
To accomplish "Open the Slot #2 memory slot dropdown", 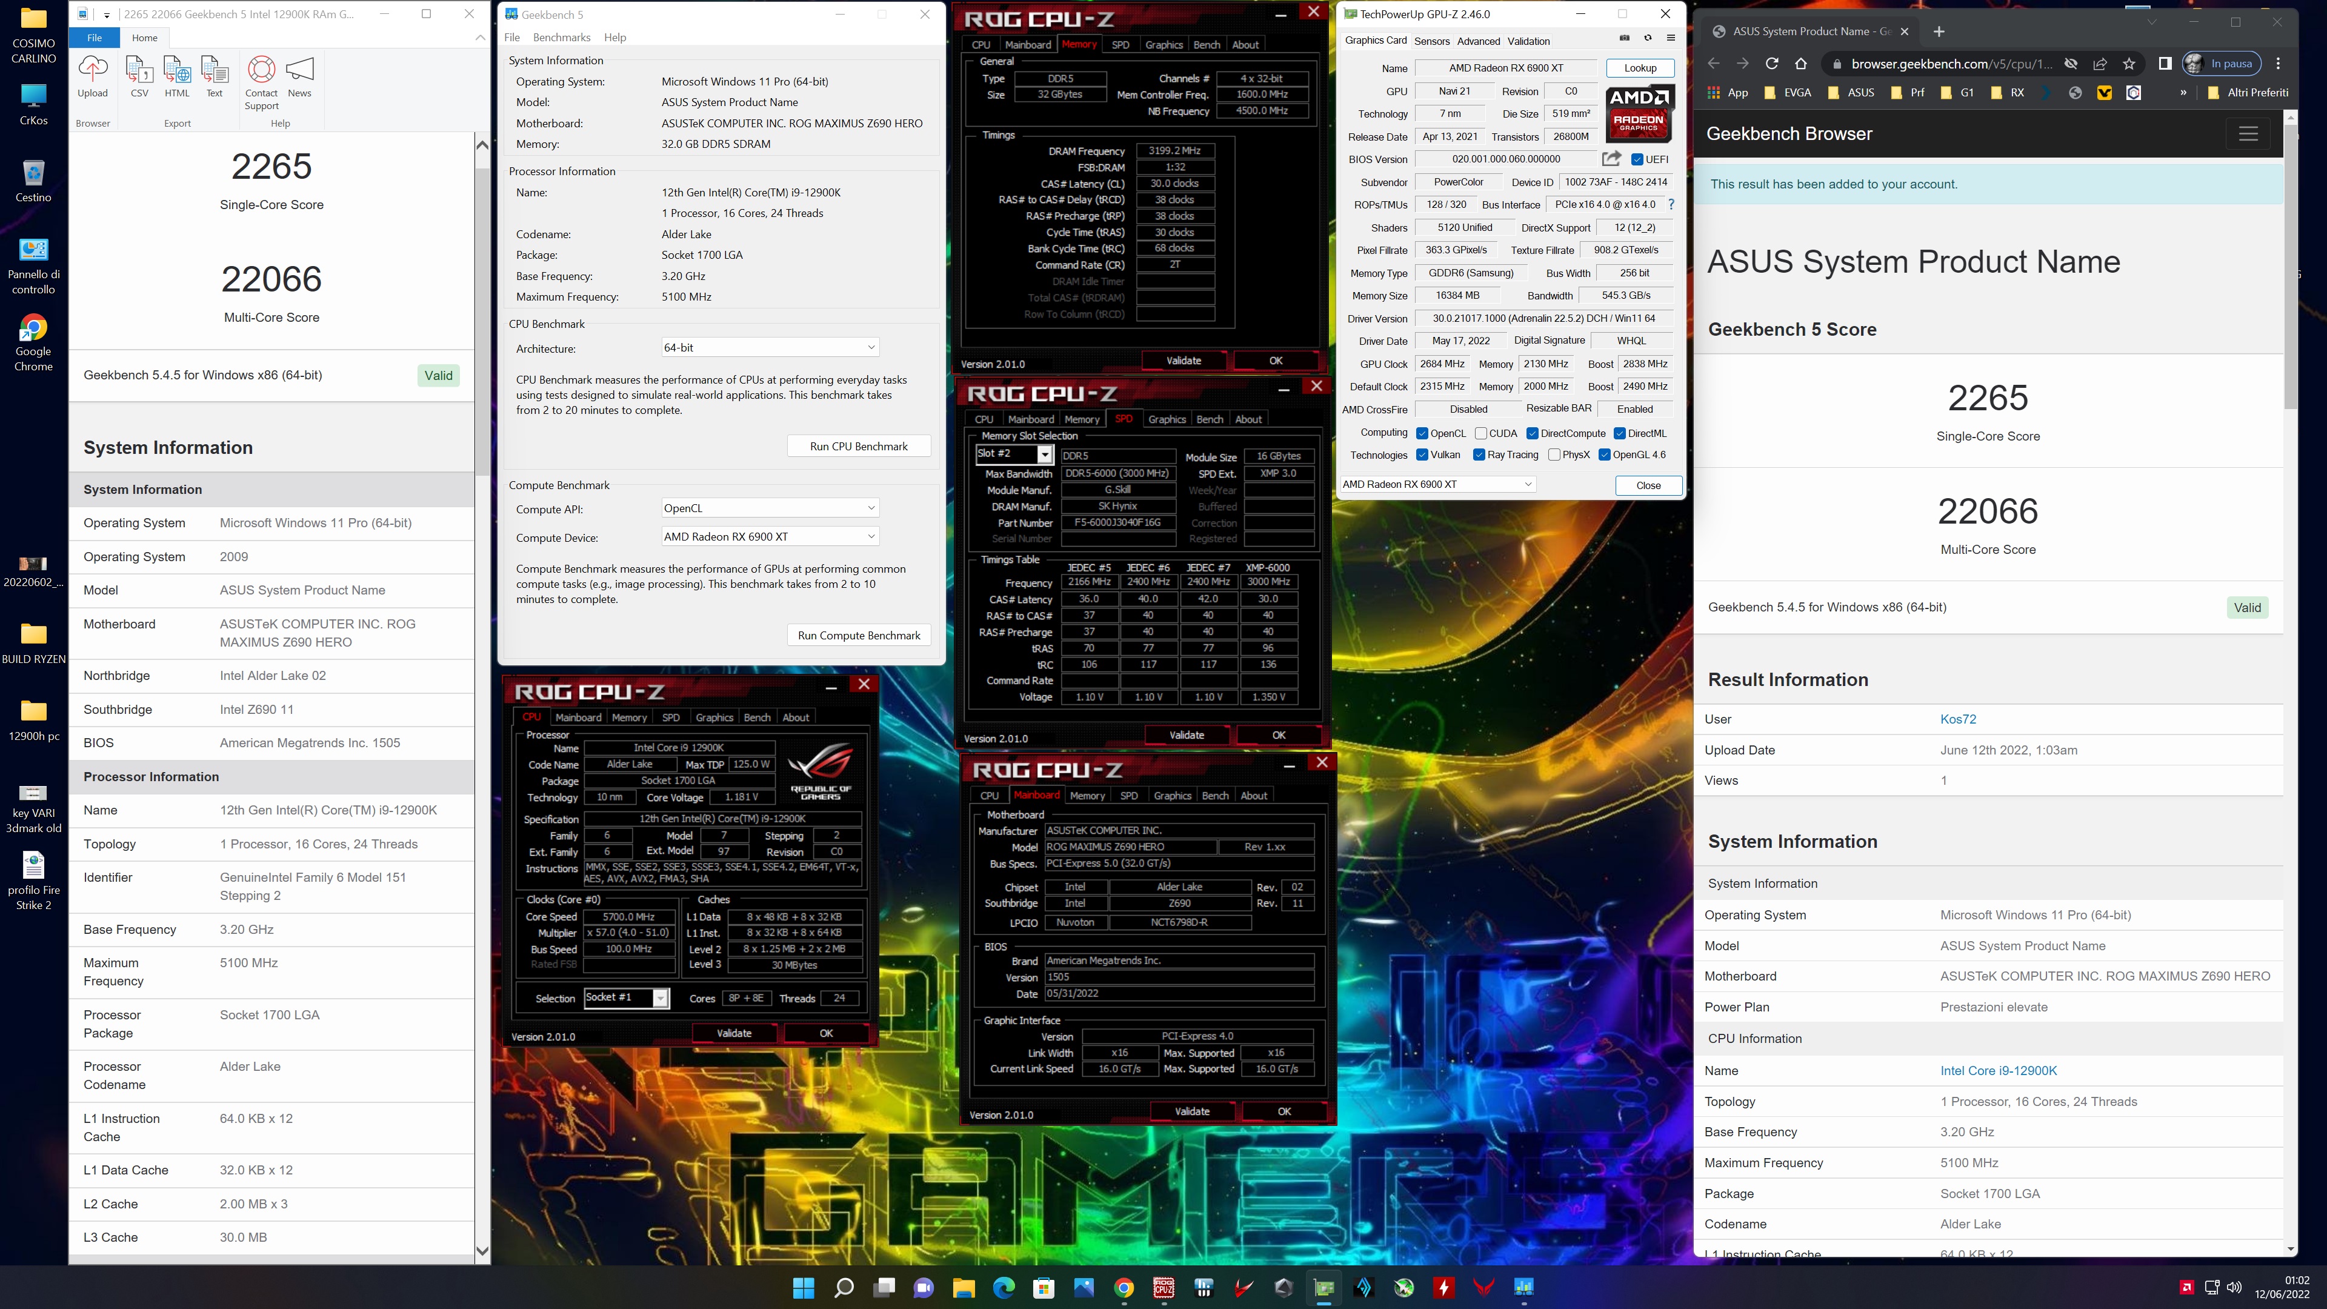I will pyautogui.click(x=1014, y=453).
